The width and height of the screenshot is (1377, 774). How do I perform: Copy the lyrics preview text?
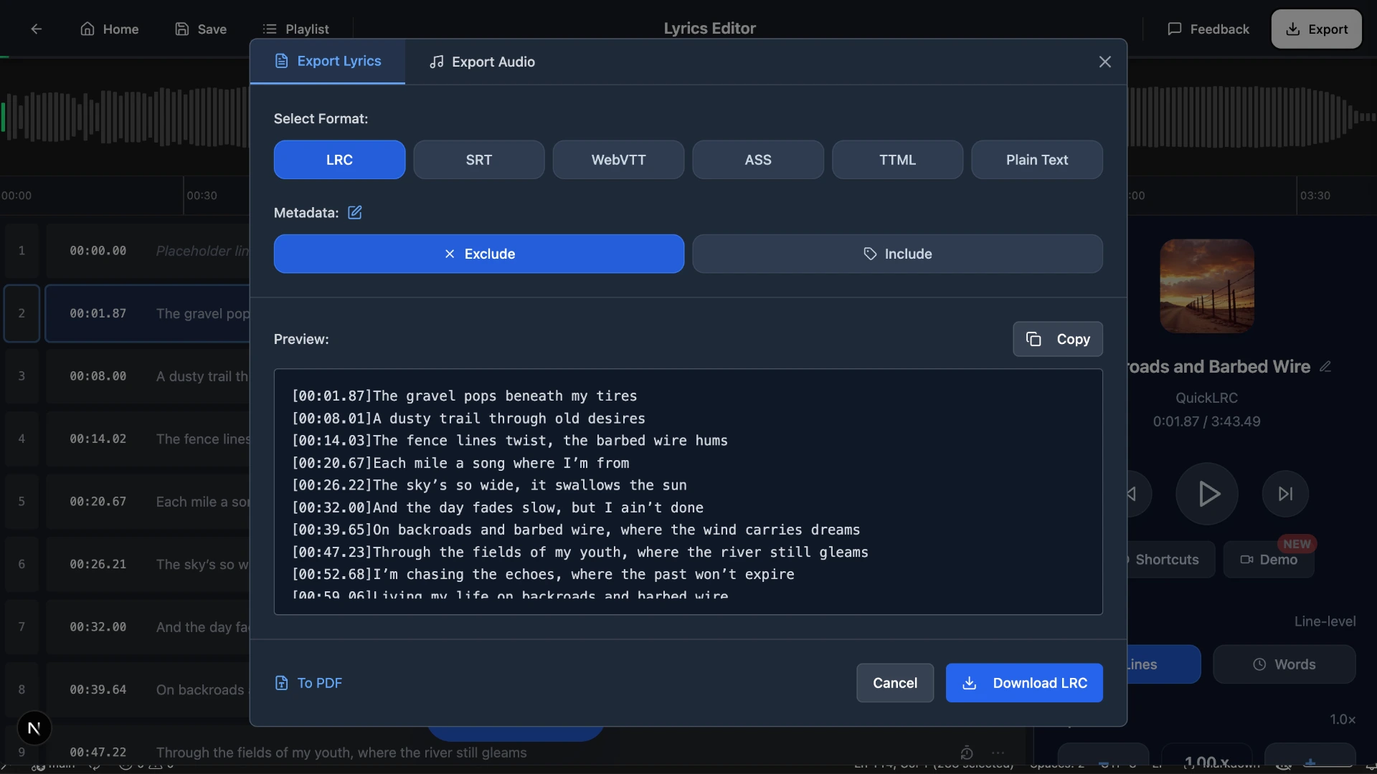[1058, 339]
